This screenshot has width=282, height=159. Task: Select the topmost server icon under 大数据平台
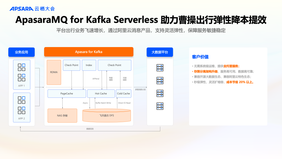(x=160, y=68)
